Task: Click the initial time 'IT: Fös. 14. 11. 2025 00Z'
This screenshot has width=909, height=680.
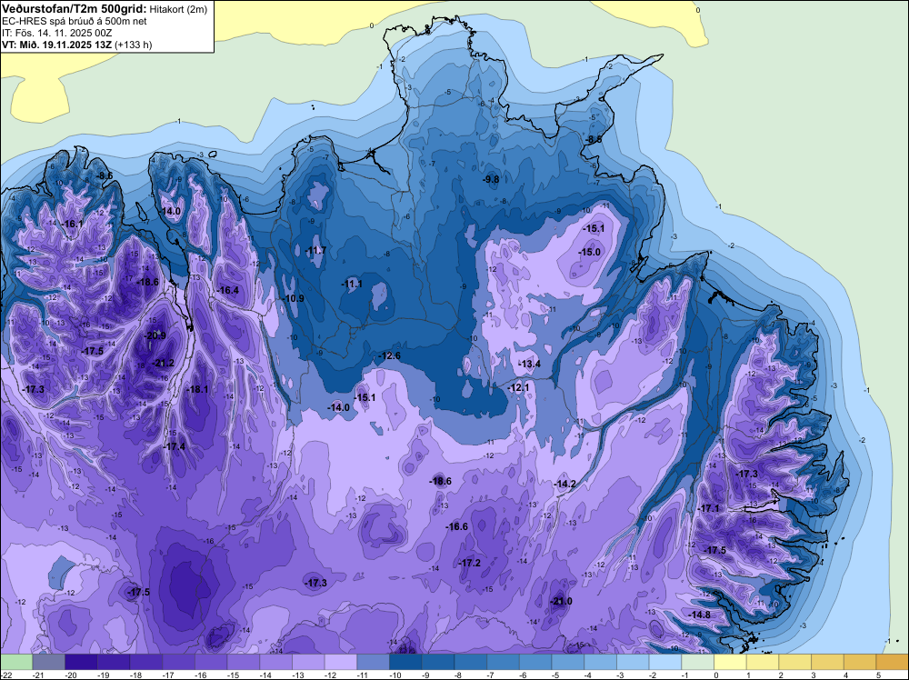Action: click(x=56, y=33)
